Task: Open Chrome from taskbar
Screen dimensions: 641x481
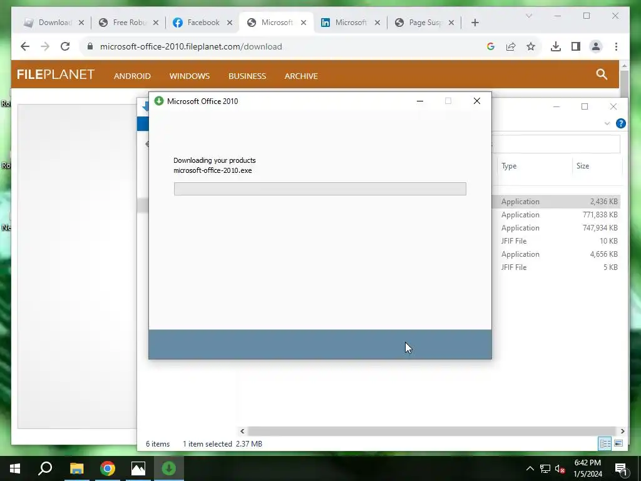Action: point(108,468)
